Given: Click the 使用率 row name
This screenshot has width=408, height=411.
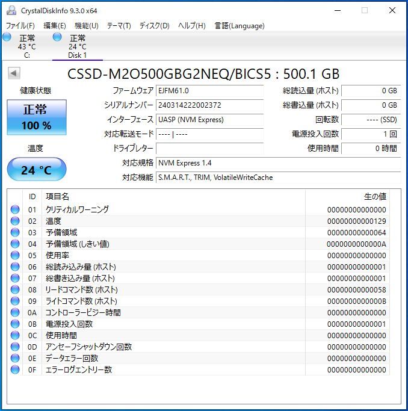Looking at the screenshot, I should [x=57, y=255].
